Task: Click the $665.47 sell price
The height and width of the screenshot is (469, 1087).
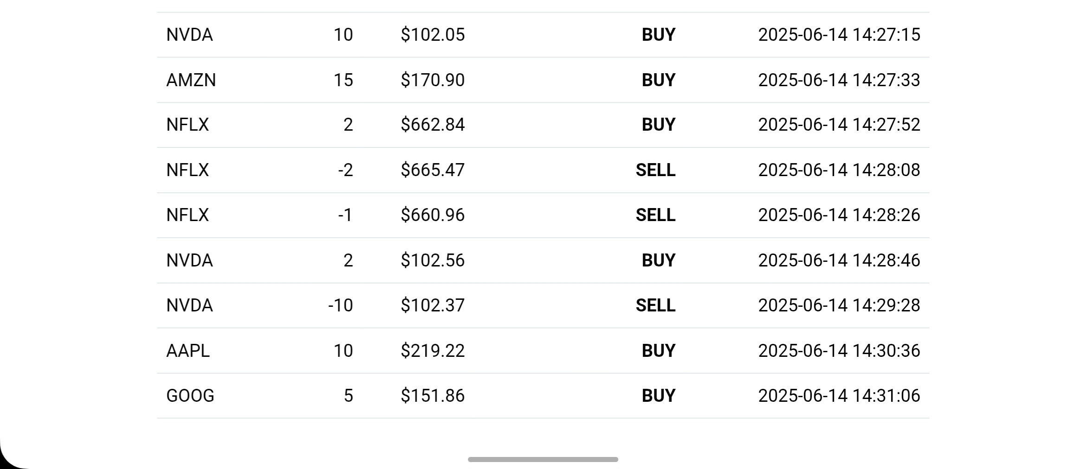Action: click(x=433, y=170)
